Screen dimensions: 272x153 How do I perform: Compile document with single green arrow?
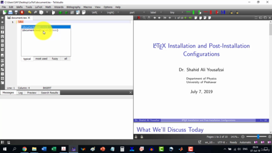(x=66, y=12)
